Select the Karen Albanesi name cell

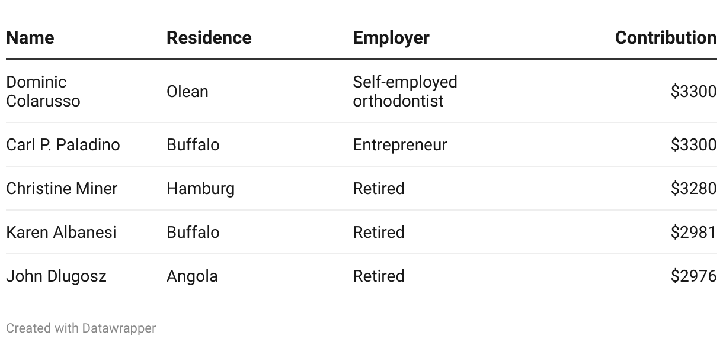coord(61,233)
